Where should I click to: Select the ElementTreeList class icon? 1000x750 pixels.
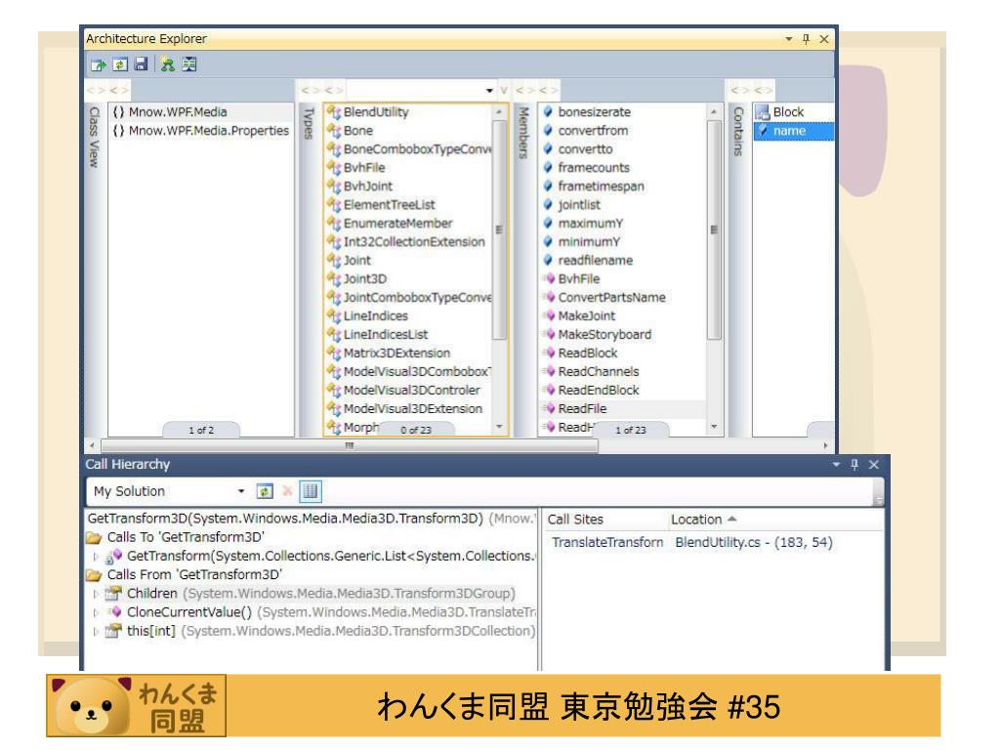334,205
